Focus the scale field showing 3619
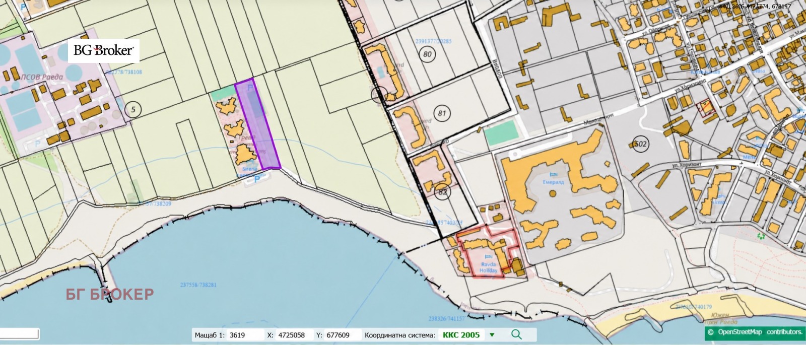Screen dimensions: 806x345 point(245,335)
